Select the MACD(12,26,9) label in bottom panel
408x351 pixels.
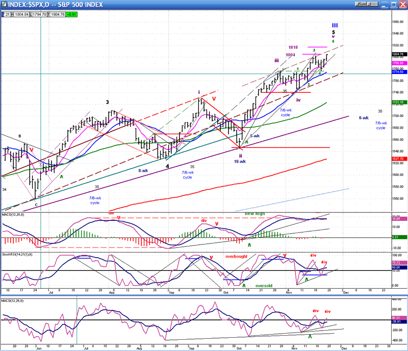pyautogui.click(x=14, y=300)
